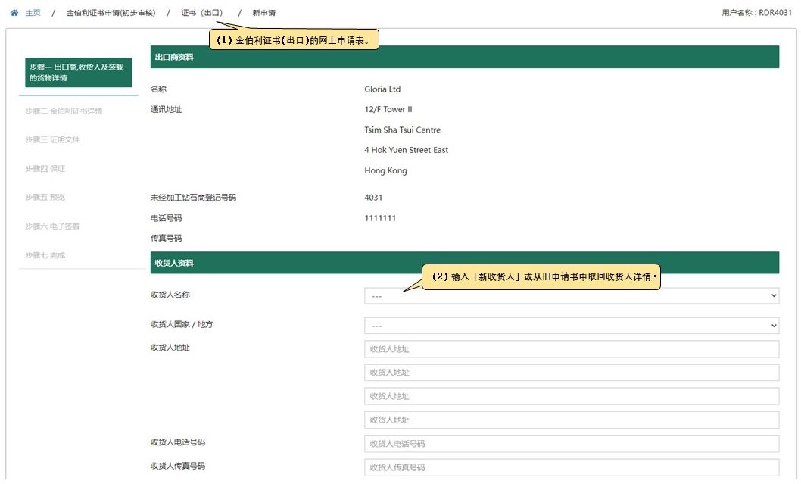Select the fourth 收货人地址 line field
The image size is (801, 484).
(571, 420)
